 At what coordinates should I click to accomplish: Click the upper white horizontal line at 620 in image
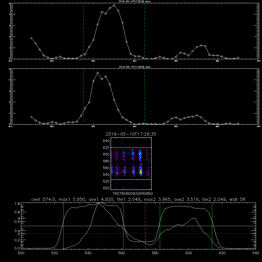[x=131, y=148]
